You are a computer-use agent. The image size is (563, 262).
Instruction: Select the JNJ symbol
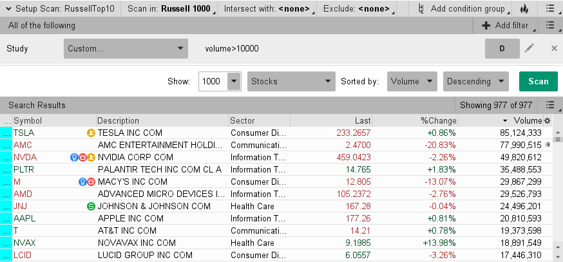pos(20,207)
